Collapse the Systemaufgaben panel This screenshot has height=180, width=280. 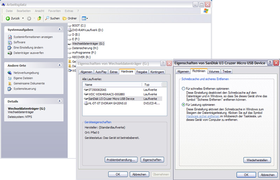click(59, 29)
